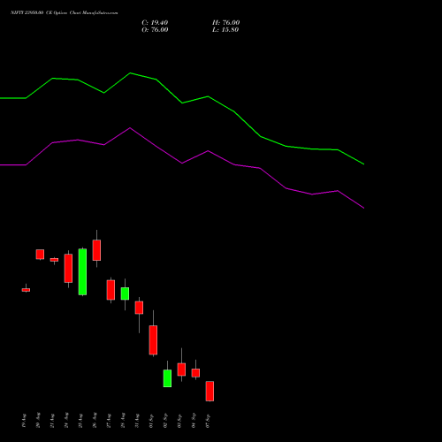
Task: Click the 19 Aug date label
Action: tap(24, 421)
